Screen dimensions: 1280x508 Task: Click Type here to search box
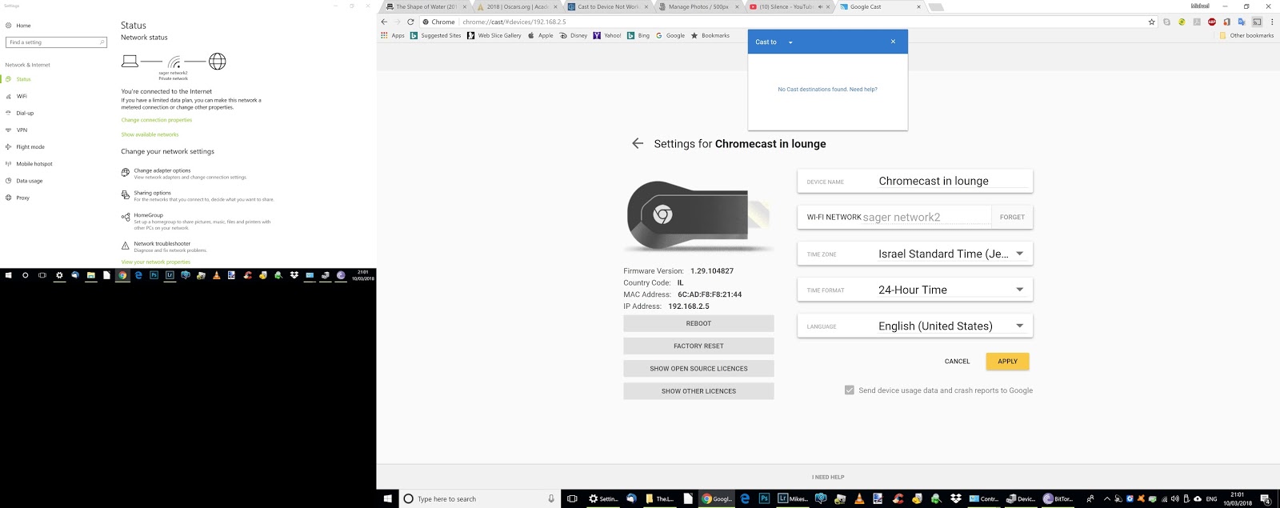[x=478, y=498]
